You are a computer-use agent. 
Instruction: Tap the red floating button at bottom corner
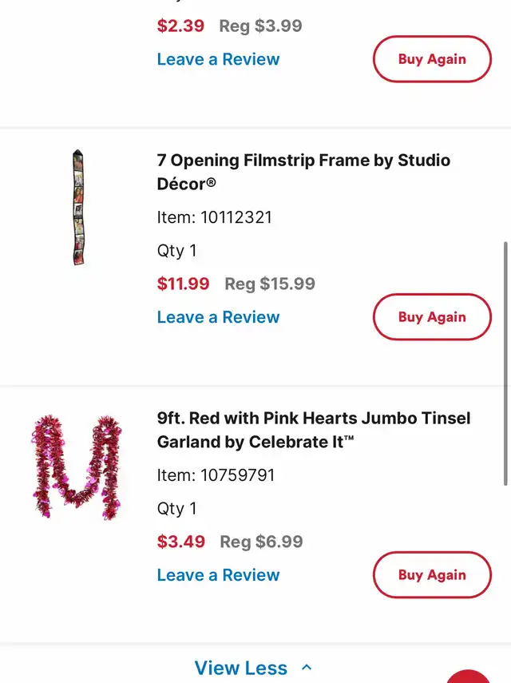[471, 676]
